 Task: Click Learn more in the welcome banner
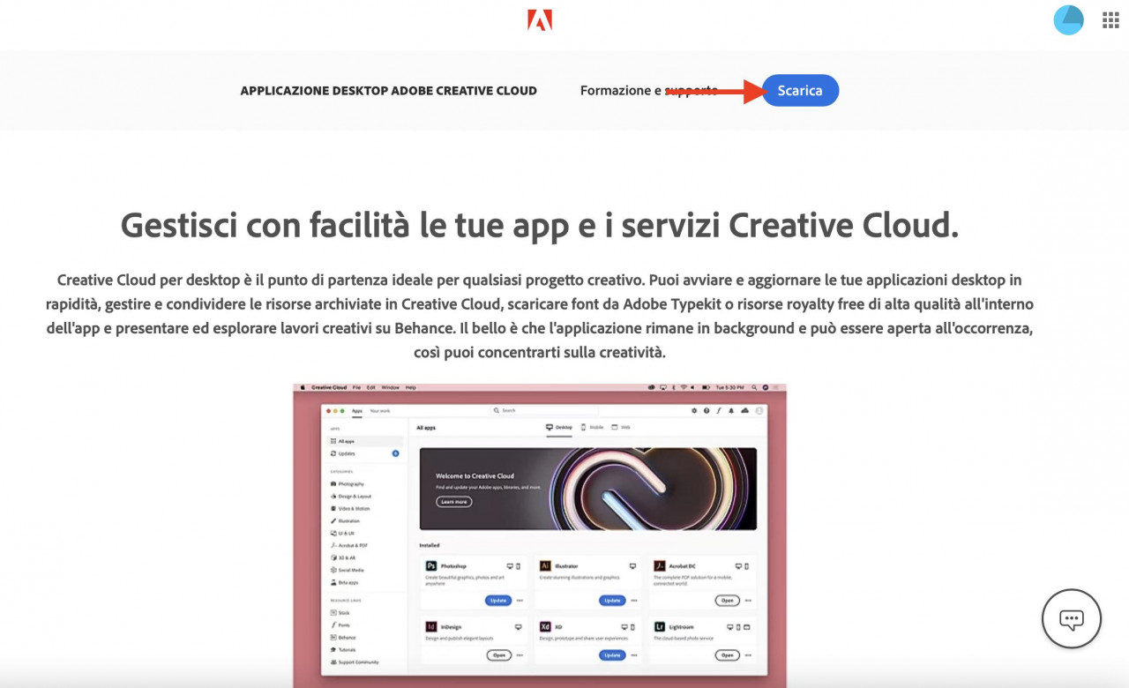pyautogui.click(x=454, y=502)
